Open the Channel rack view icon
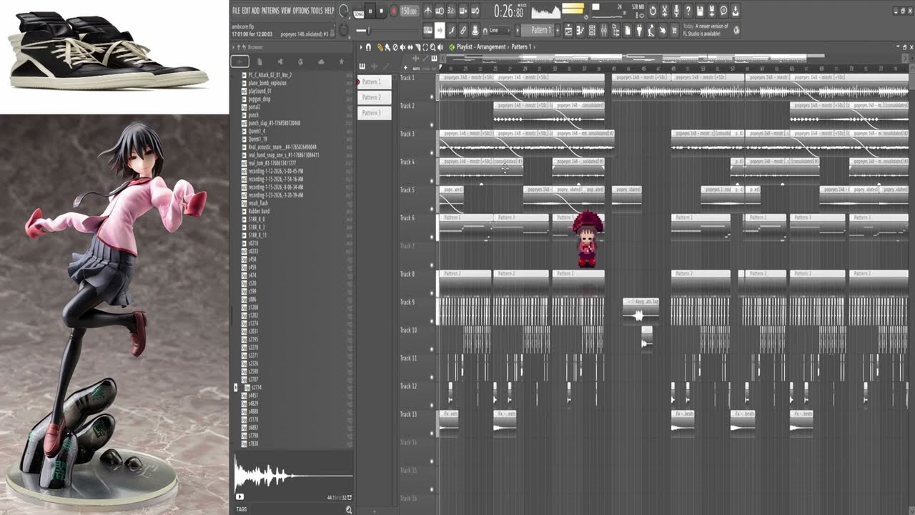This screenshot has height=515, width=915. 592,30
